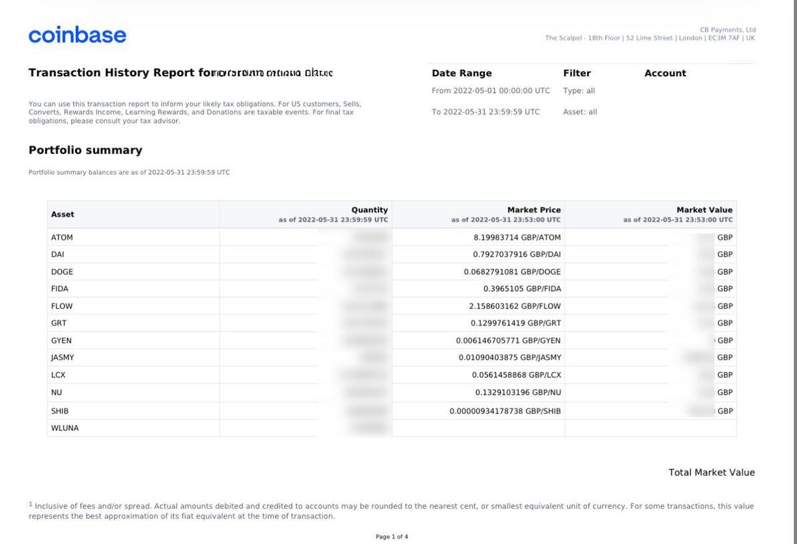Select the ATOM asset row
797x544 pixels.
pyautogui.click(x=392, y=237)
